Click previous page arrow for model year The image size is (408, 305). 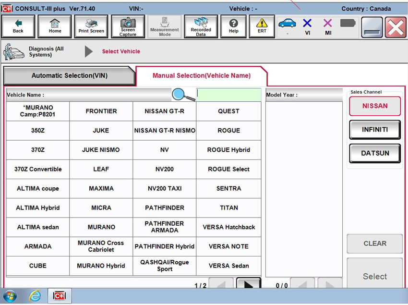[x=302, y=283]
